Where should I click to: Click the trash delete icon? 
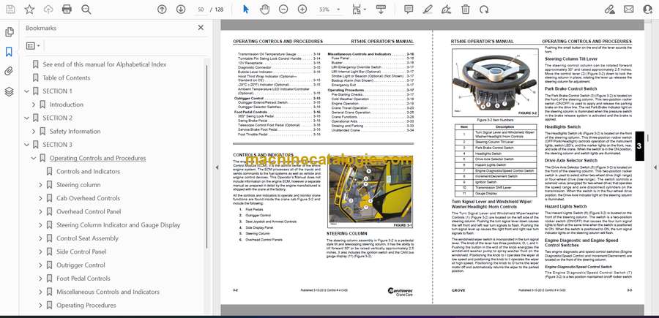pyautogui.click(x=465, y=10)
